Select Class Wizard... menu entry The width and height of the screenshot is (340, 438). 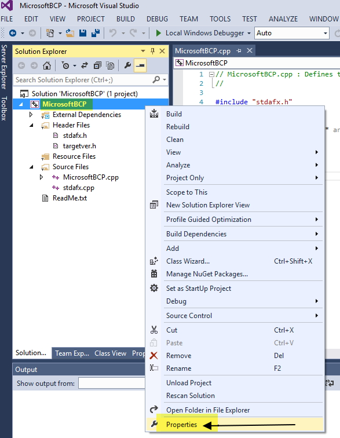pyautogui.click(x=235, y=261)
